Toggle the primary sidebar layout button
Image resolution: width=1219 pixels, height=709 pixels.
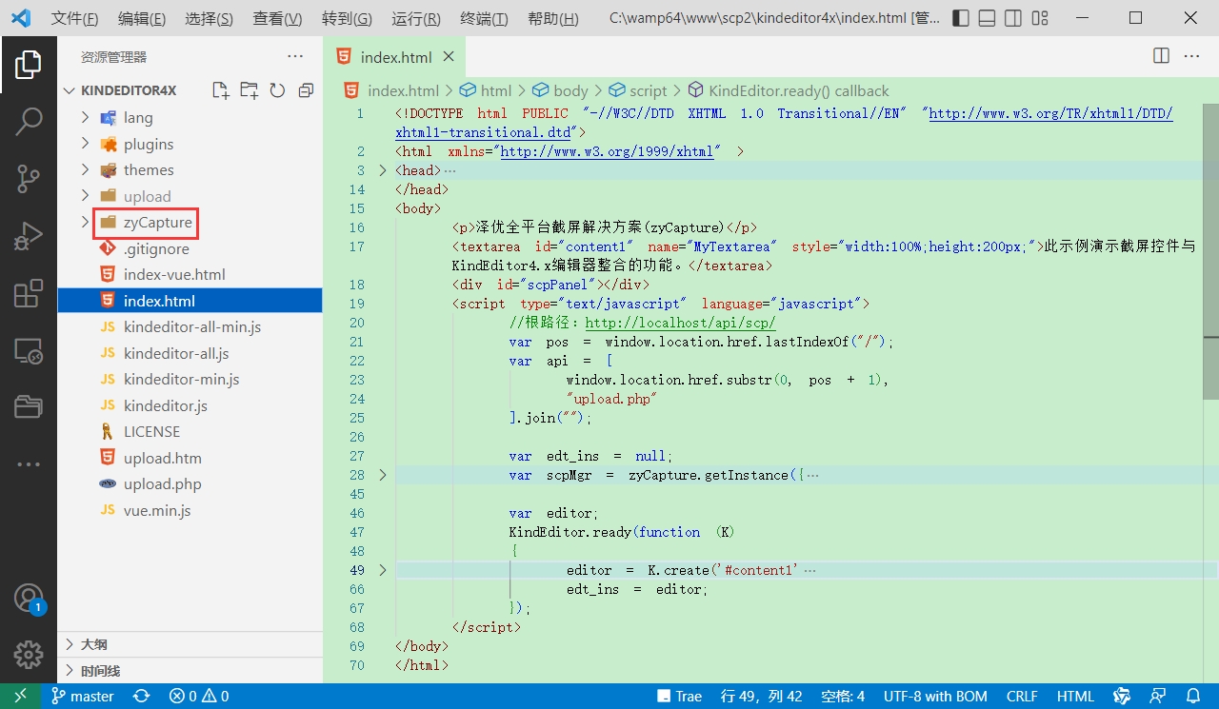tap(961, 18)
